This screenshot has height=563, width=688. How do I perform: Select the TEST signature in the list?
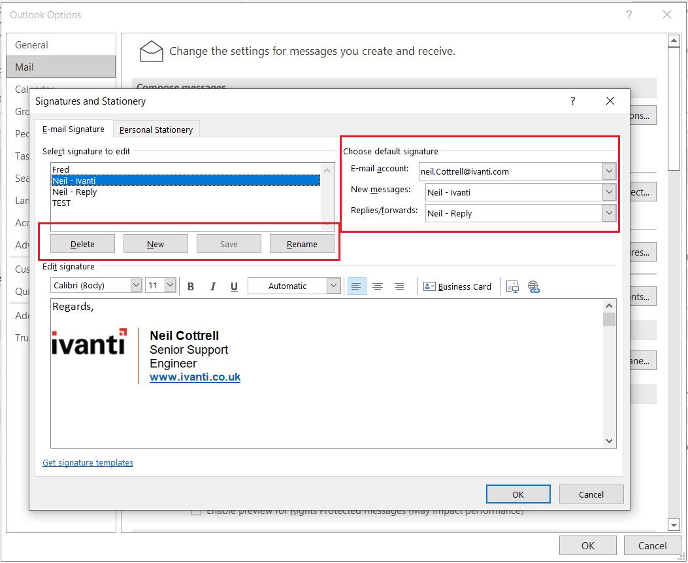click(x=61, y=203)
